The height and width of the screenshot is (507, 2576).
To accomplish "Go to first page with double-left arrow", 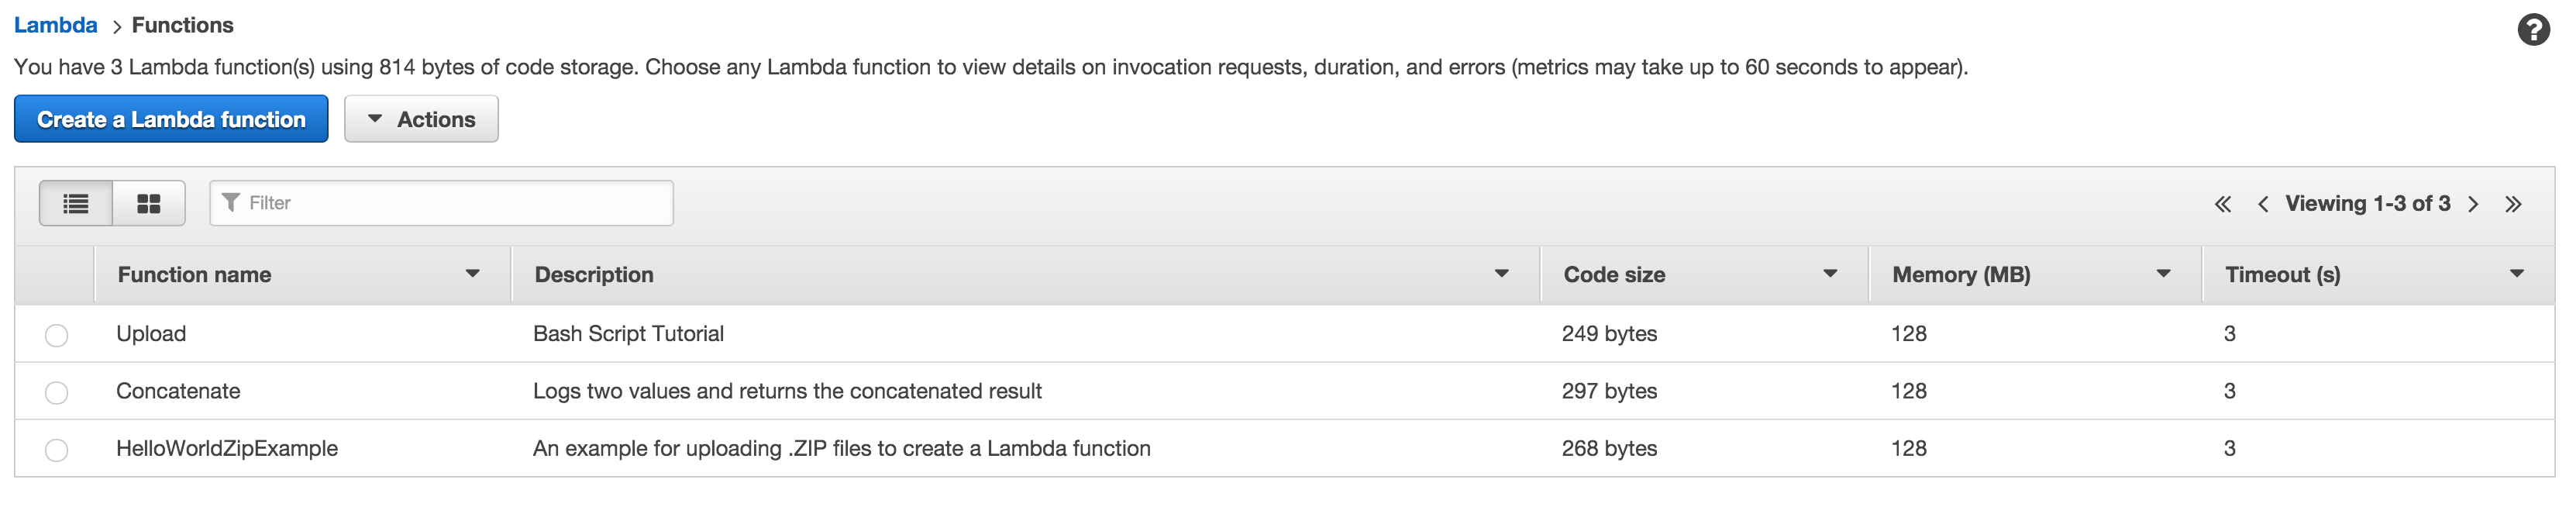I will 2224,203.
